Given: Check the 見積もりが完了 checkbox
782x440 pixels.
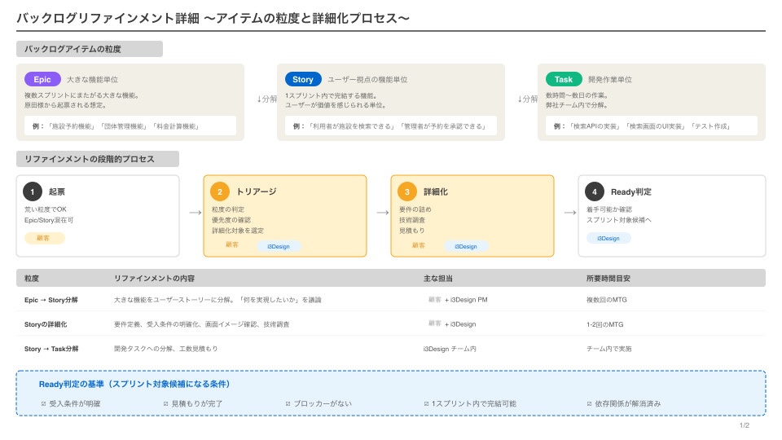Looking at the screenshot, I should click(x=166, y=403).
